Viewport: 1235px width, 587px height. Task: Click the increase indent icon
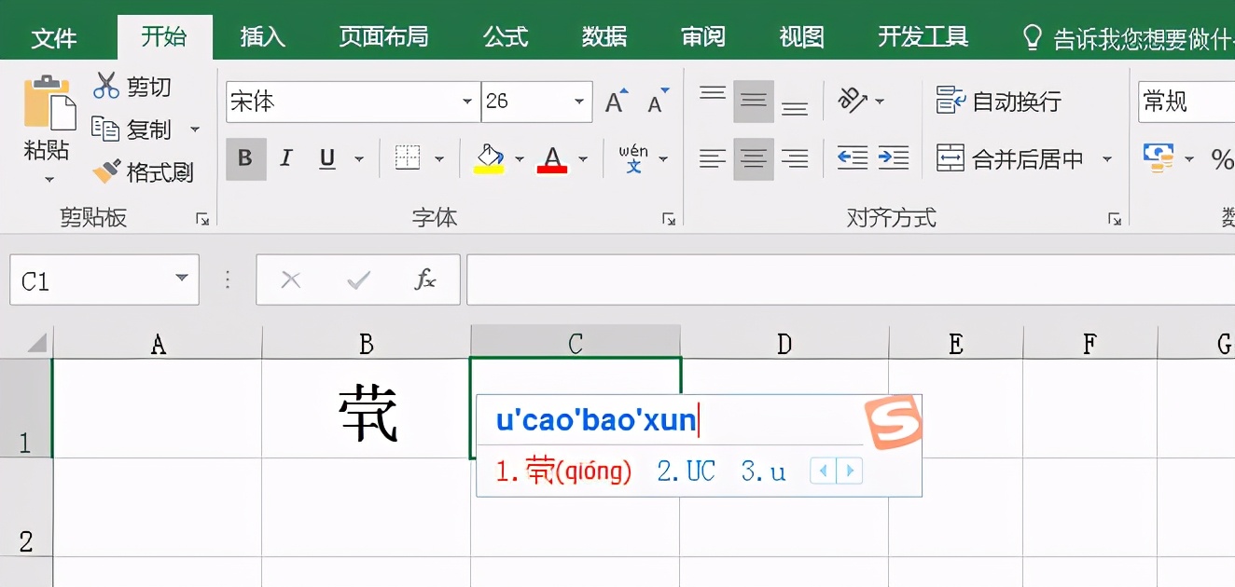pos(894,158)
